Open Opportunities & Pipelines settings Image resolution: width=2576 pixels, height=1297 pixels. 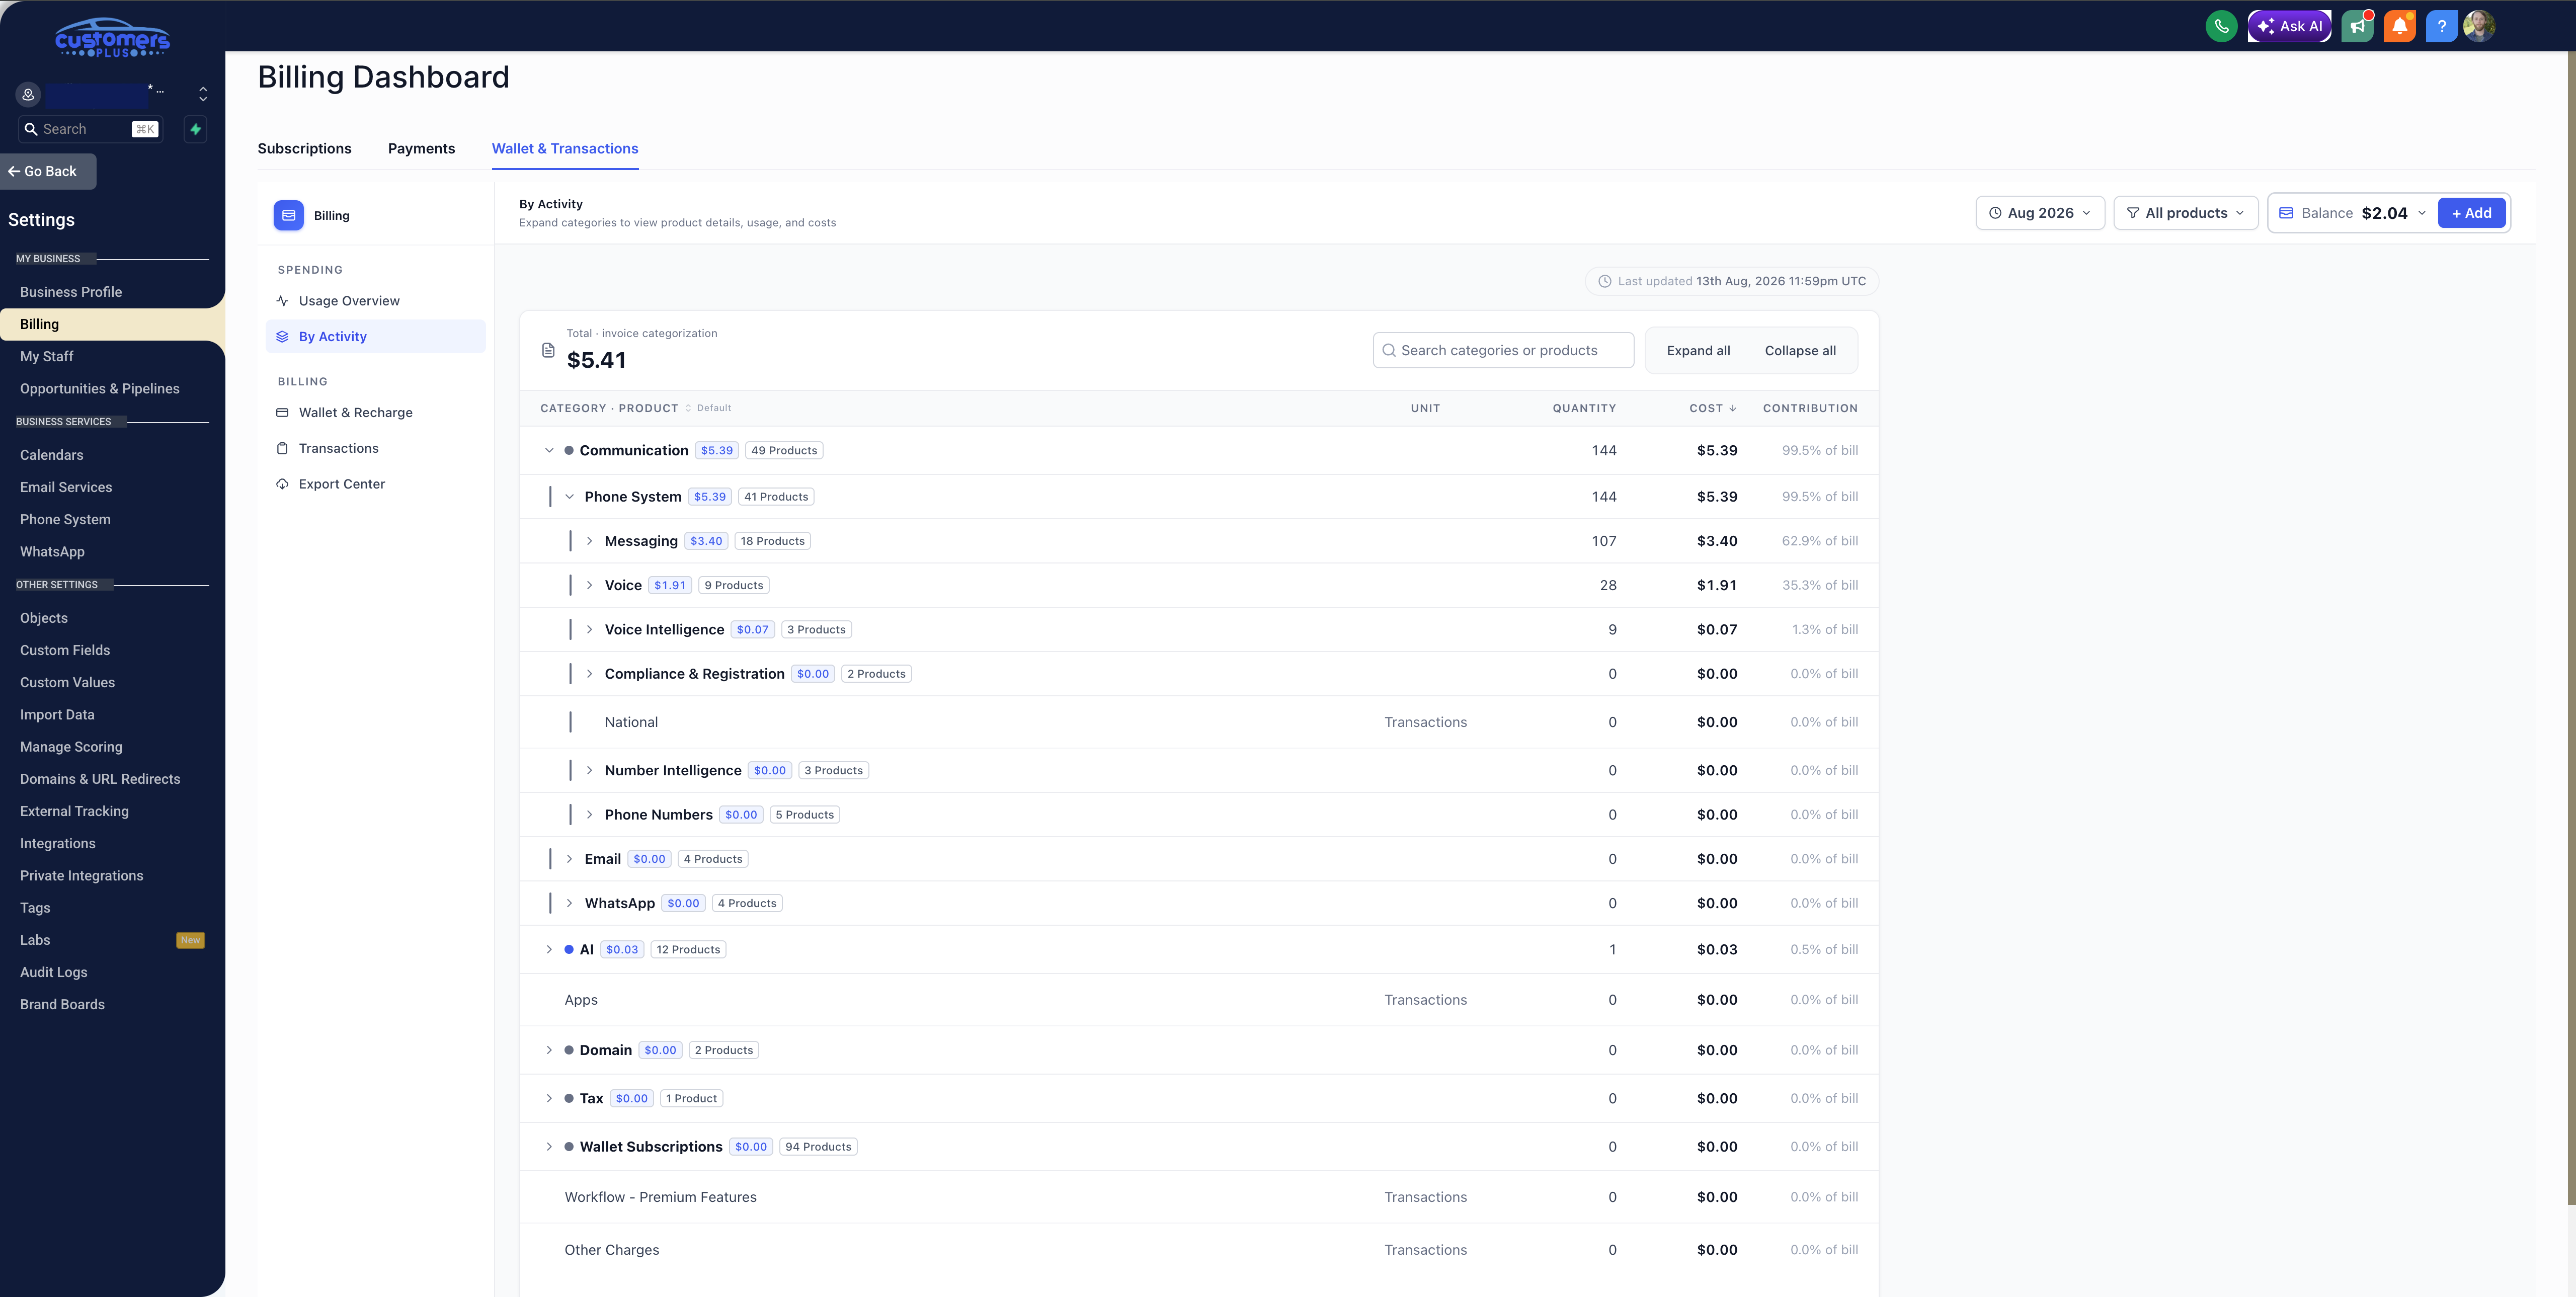point(100,389)
